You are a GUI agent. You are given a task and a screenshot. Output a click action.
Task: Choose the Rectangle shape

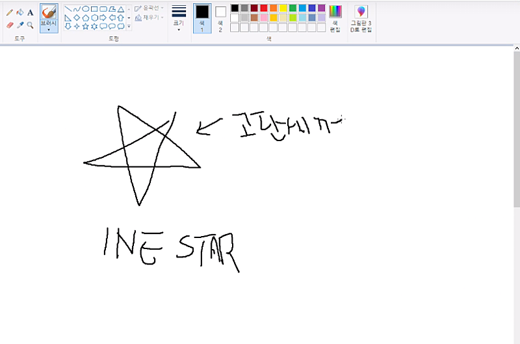tap(94, 9)
